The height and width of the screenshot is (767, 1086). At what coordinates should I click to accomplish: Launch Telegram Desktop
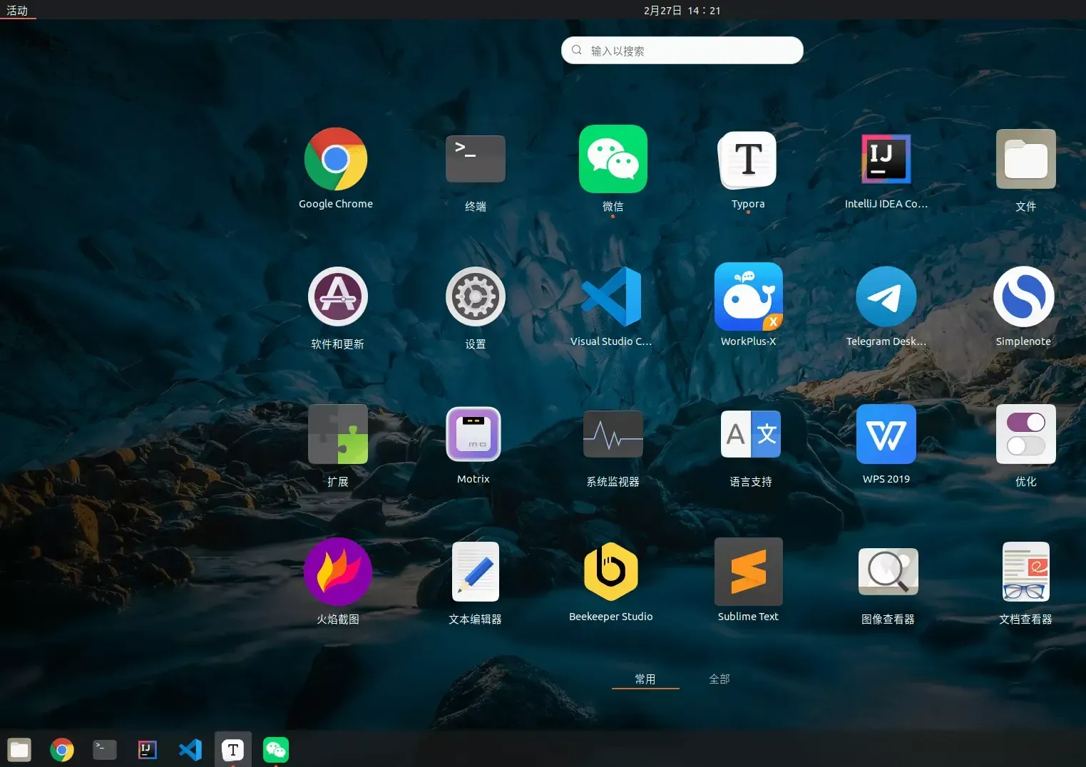coord(886,297)
